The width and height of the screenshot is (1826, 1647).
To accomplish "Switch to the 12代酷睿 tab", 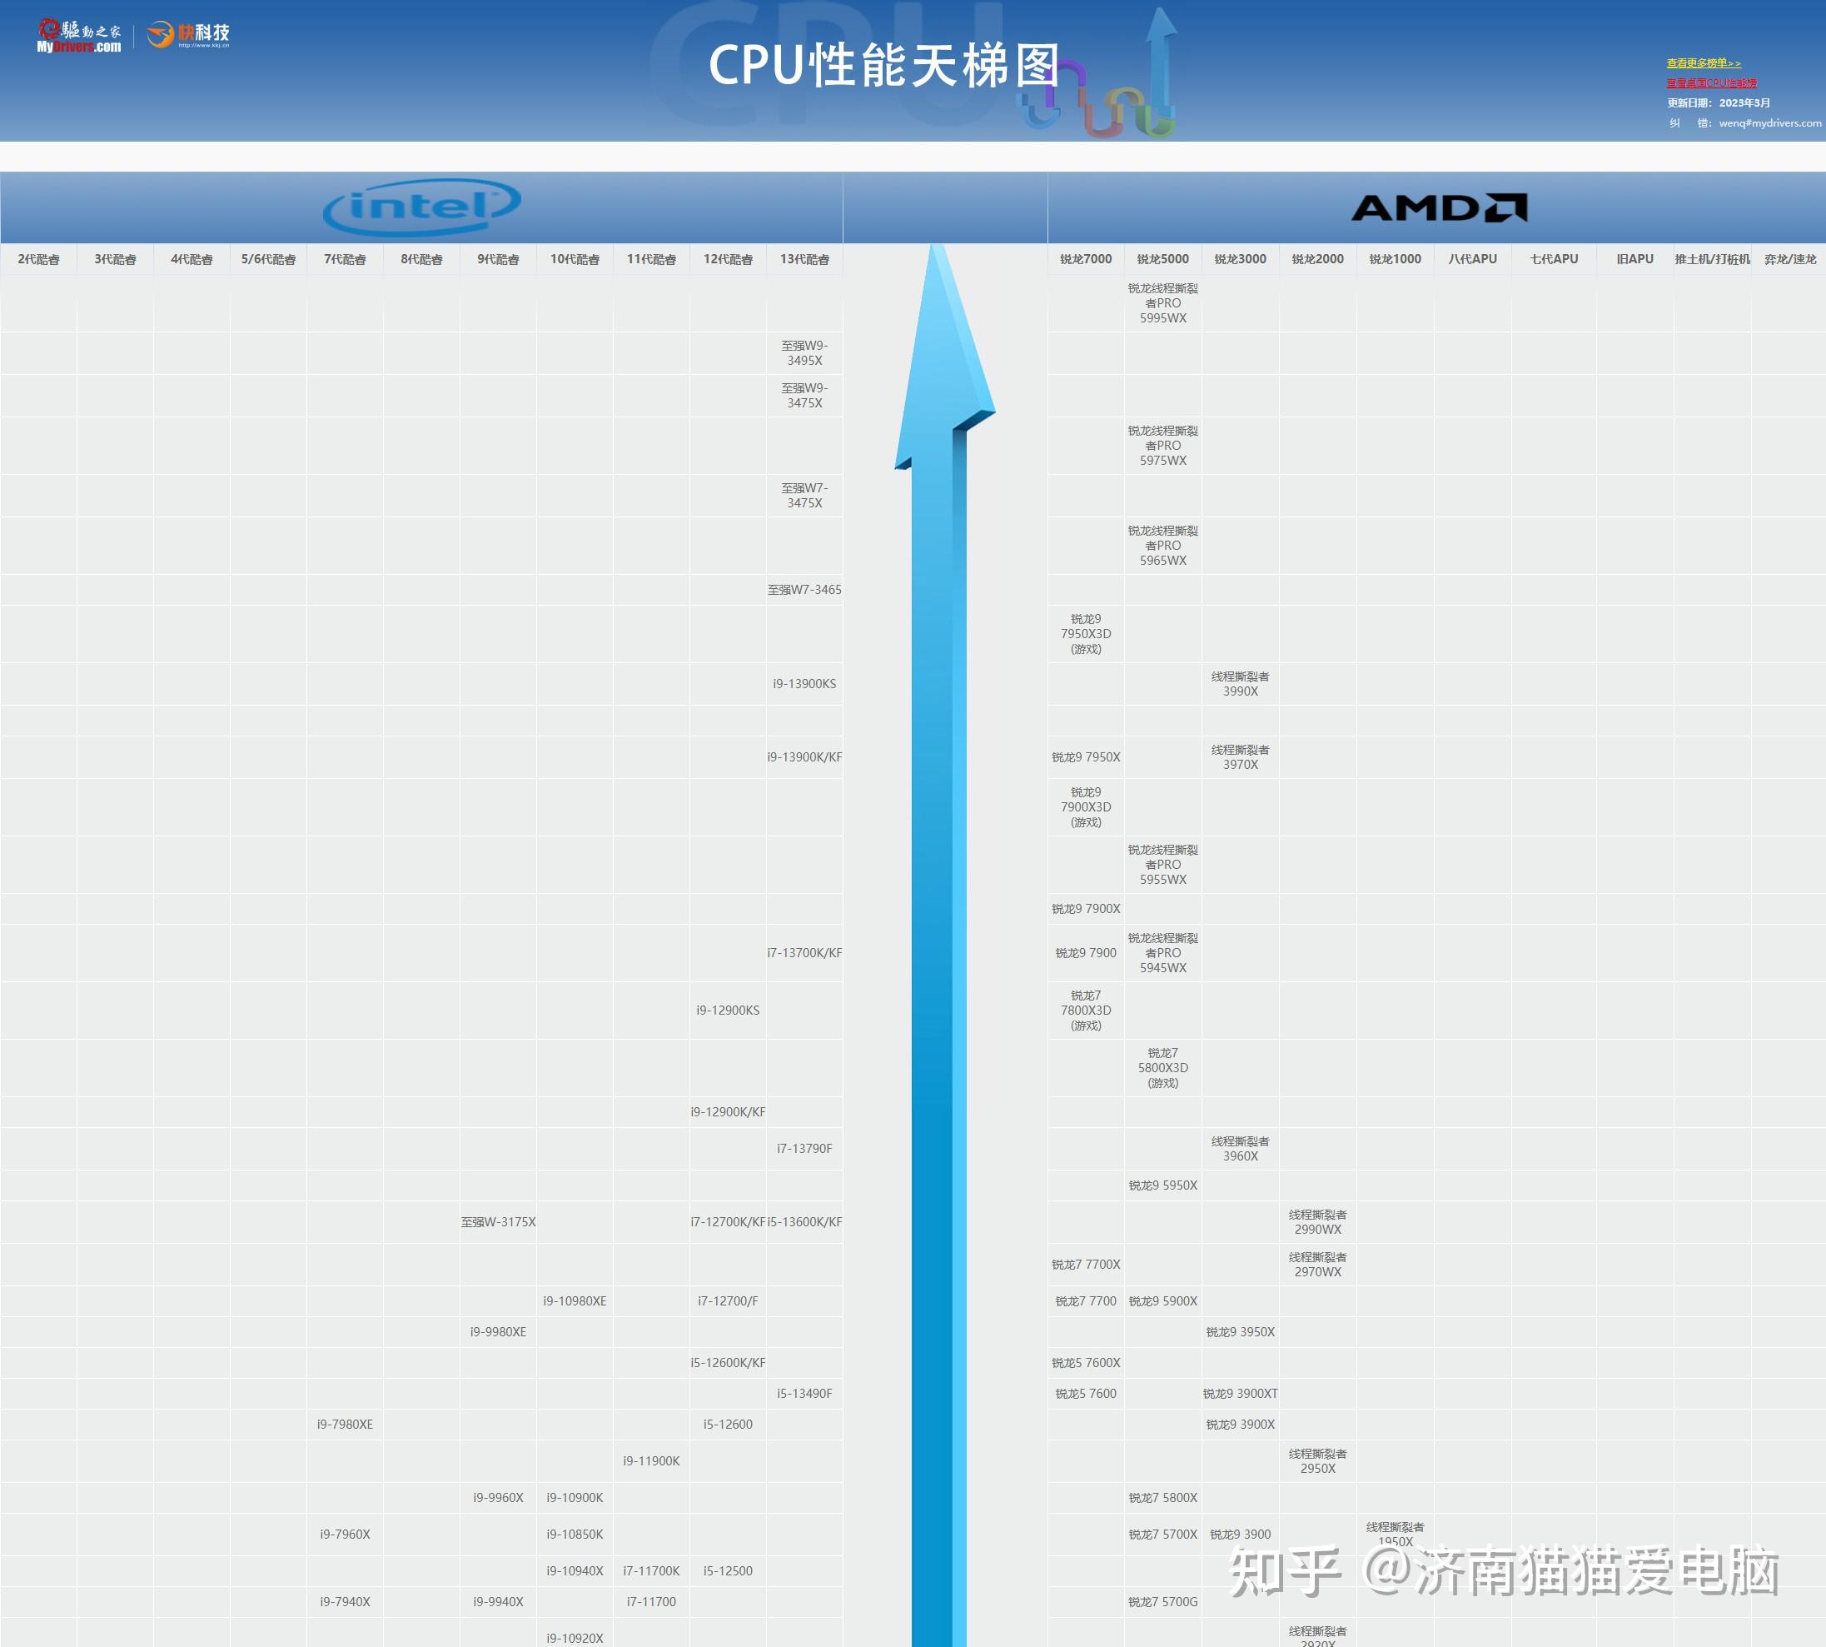I will click(728, 259).
